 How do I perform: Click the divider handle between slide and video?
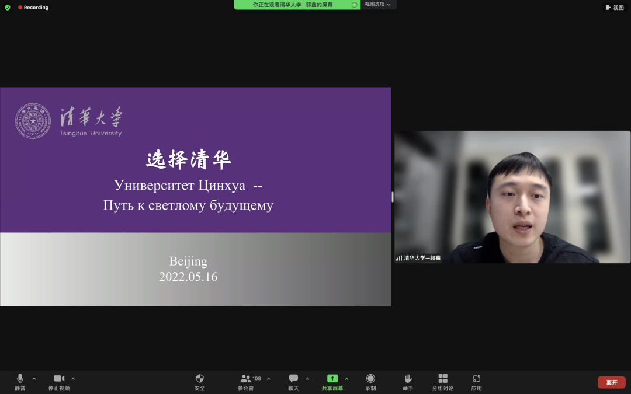393,197
